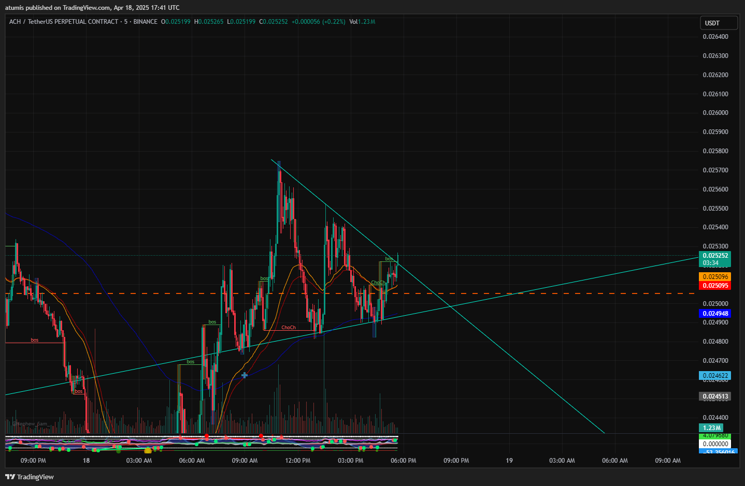
Task: Open the USDT currency selector
Action: click(x=719, y=23)
